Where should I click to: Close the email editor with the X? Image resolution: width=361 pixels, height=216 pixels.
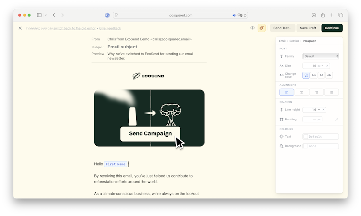pyautogui.click(x=20, y=28)
